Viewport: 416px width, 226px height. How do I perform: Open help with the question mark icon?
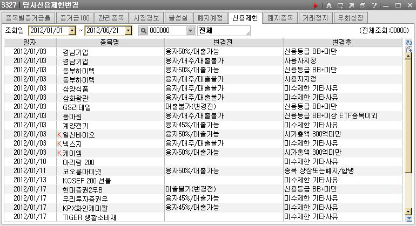tap(374, 5)
